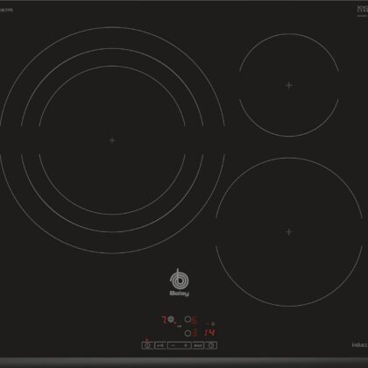
Task: Select the zone icon beside level 3
Action: coord(188,333)
